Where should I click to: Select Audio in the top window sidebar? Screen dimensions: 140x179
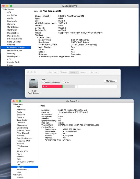(x=10, y=18)
